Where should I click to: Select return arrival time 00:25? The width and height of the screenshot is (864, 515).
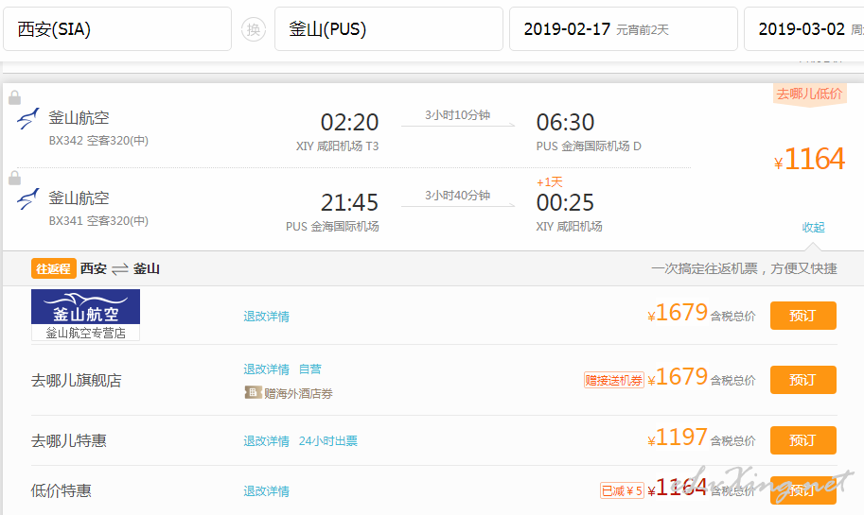tap(565, 202)
